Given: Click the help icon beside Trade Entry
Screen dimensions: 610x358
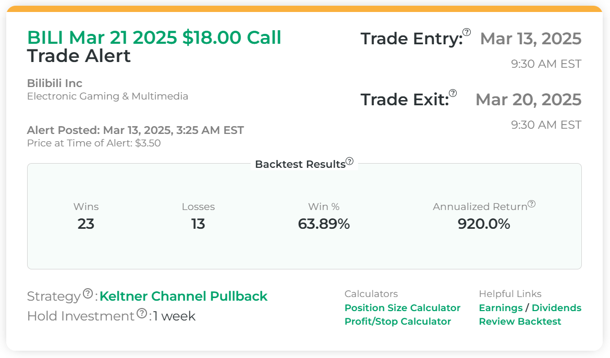Looking at the screenshot, I should pos(467,32).
